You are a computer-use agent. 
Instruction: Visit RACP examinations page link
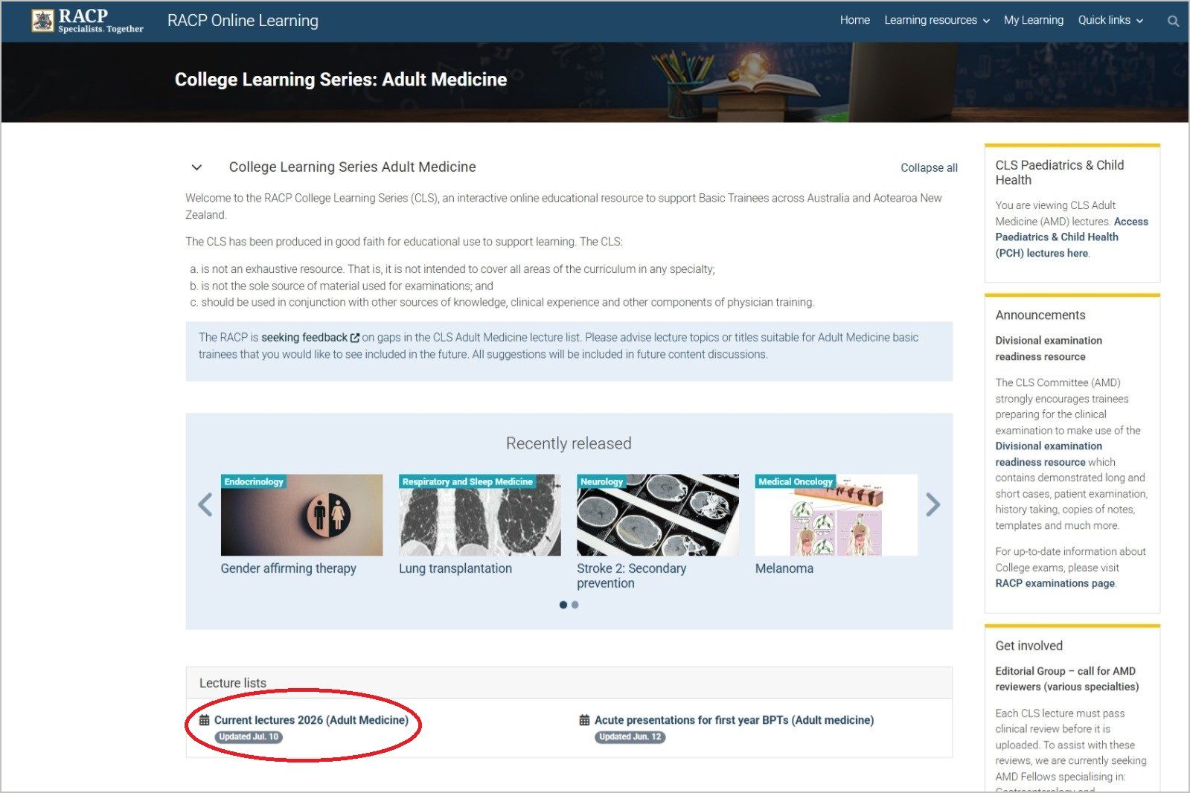(x=1055, y=583)
